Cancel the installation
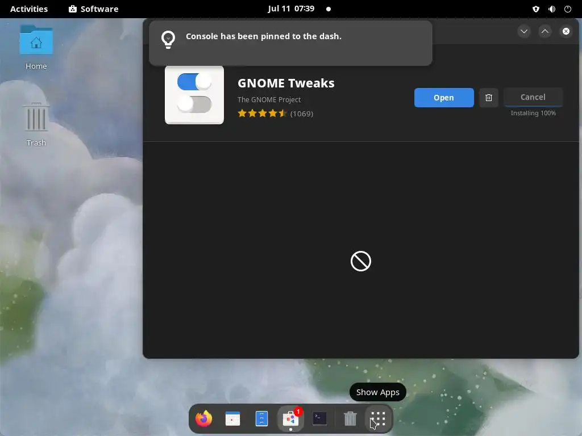 (x=533, y=97)
